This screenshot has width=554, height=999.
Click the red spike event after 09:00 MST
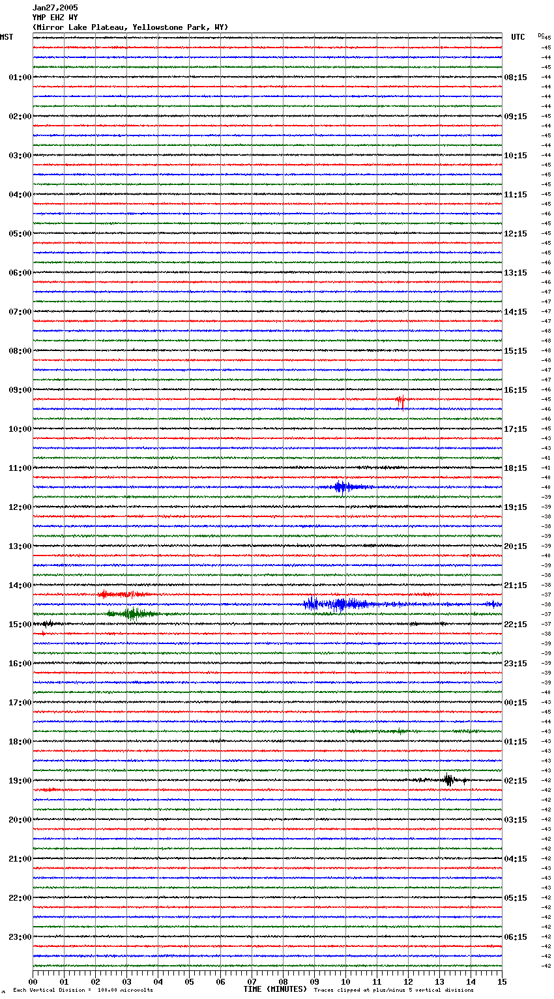(401, 401)
